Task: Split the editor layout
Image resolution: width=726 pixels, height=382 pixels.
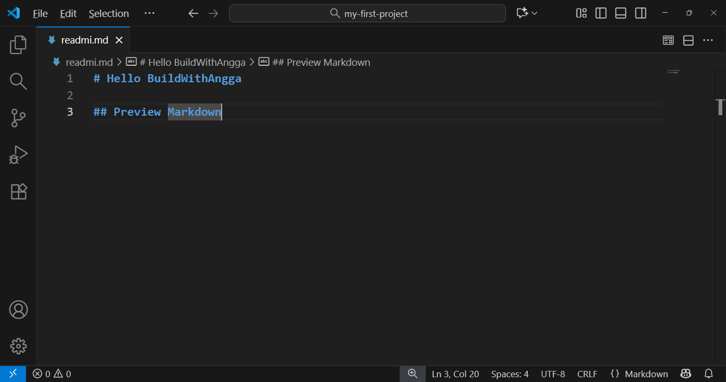Action: (688, 40)
